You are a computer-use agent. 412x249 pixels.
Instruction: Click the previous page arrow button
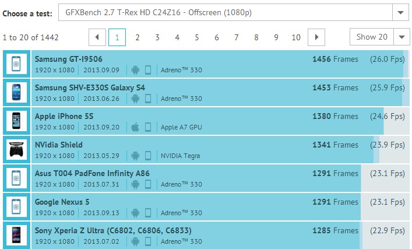[97, 37]
